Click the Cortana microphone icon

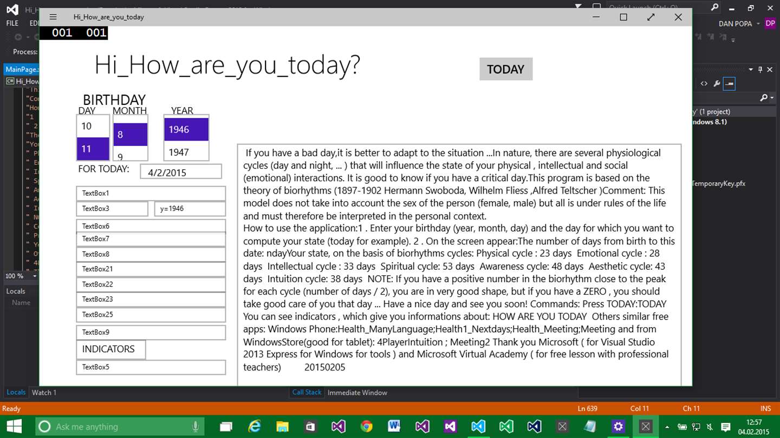195,427
